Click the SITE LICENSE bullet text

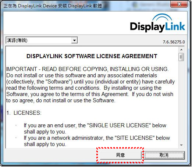pos(97,141)
